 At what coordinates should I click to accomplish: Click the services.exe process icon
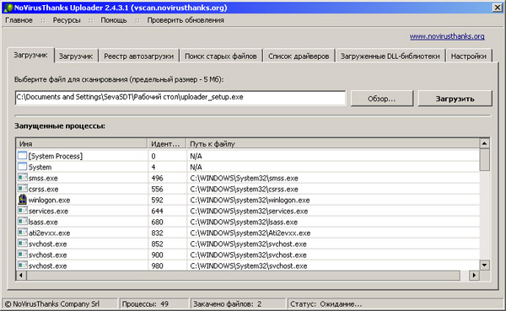point(22,211)
